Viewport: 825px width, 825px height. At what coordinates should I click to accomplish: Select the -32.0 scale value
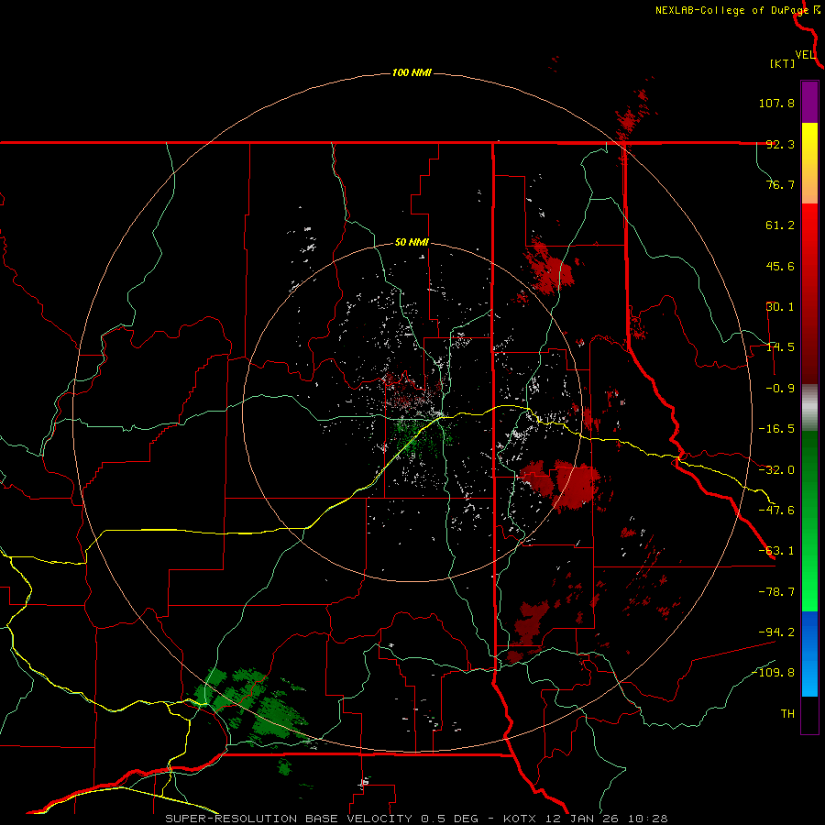click(776, 470)
